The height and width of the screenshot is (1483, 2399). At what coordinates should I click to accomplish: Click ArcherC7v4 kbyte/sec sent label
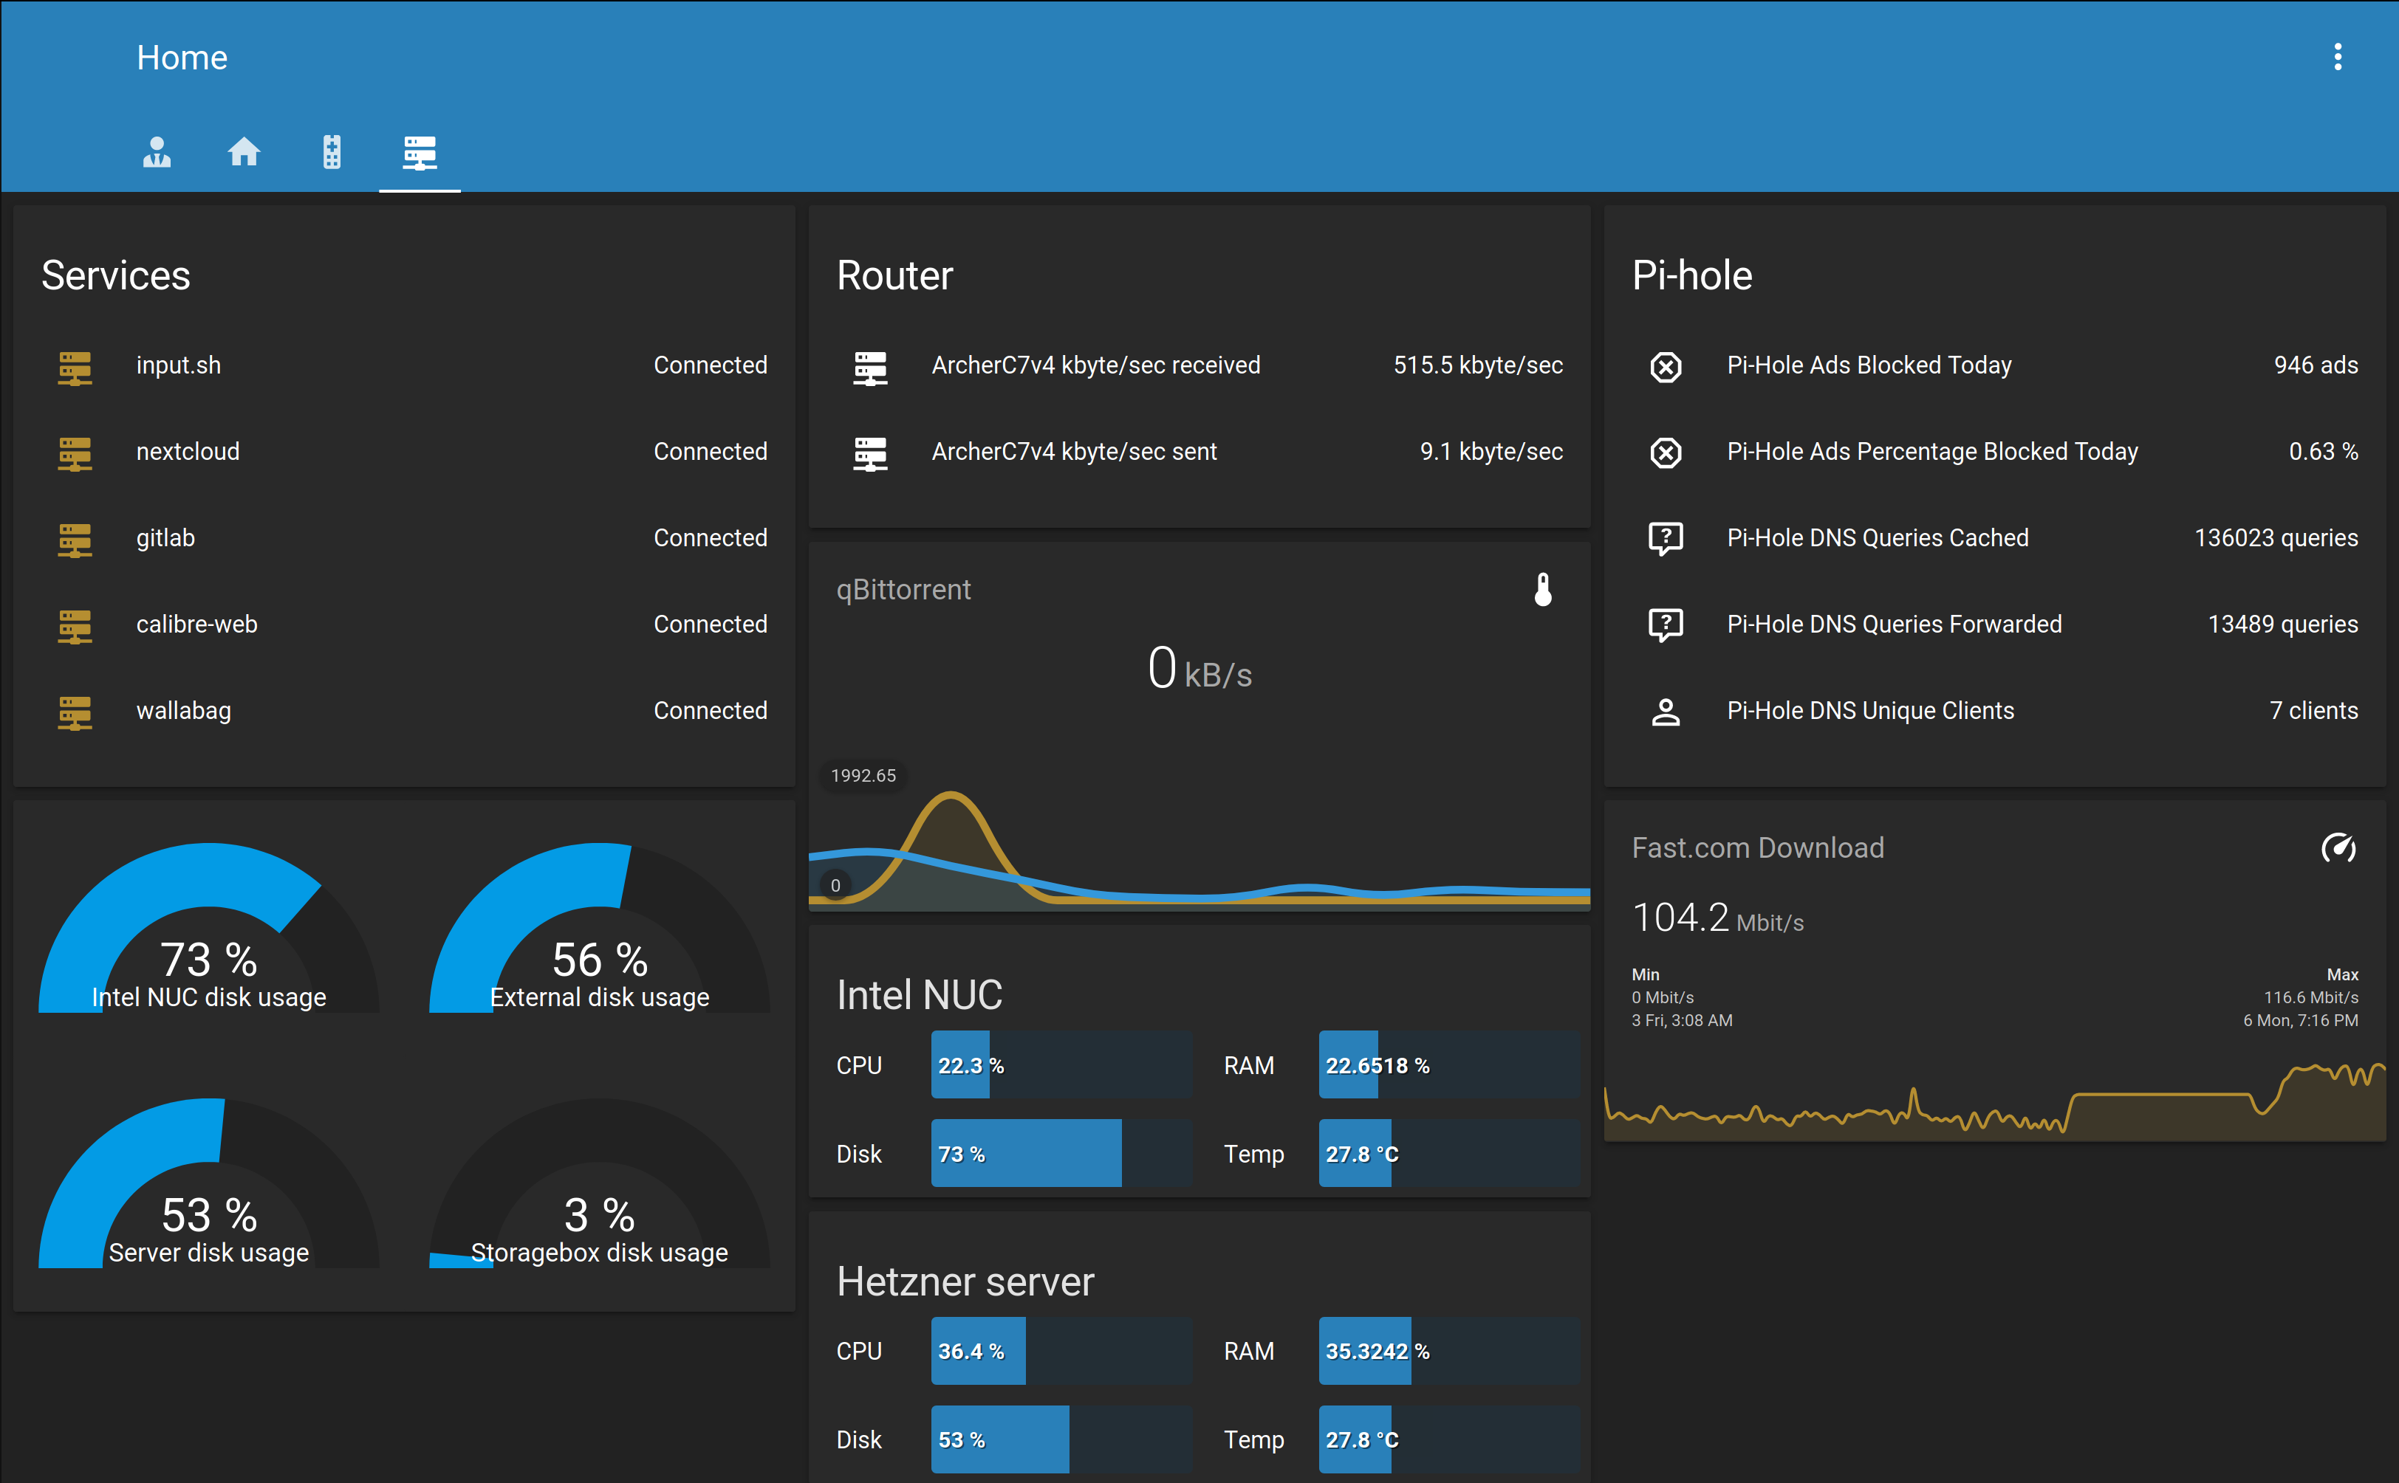tap(1073, 453)
